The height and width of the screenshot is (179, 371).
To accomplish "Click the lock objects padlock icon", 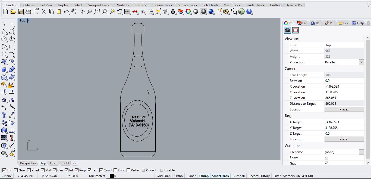I will click(173, 11).
